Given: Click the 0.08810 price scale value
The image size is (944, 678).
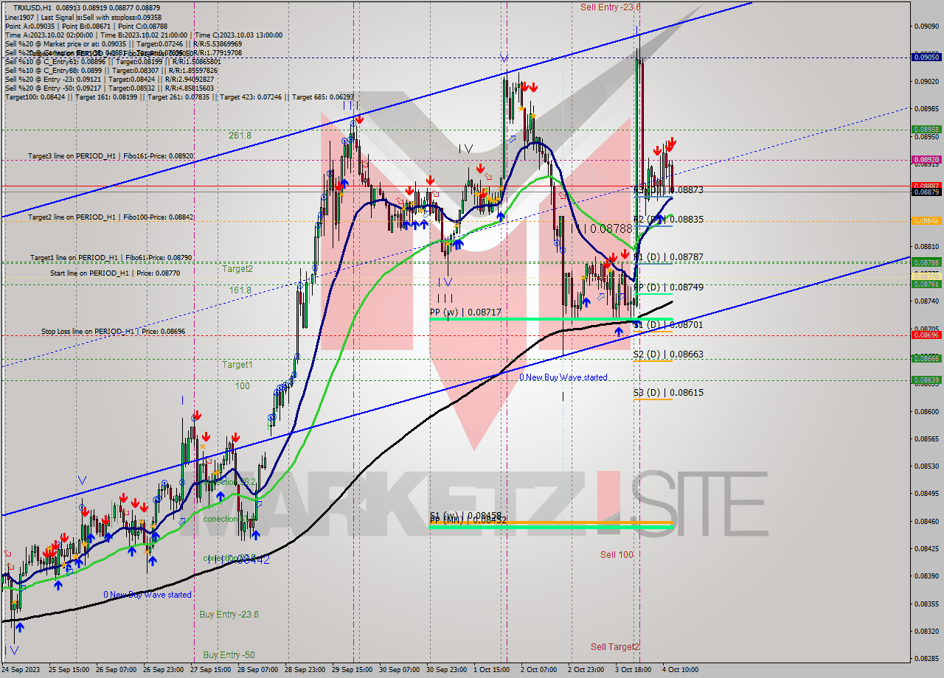Looking at the screenshot, I should pos(926,246).
